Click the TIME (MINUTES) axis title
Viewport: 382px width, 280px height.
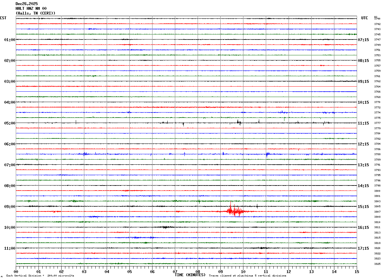[x=190, y=275]
